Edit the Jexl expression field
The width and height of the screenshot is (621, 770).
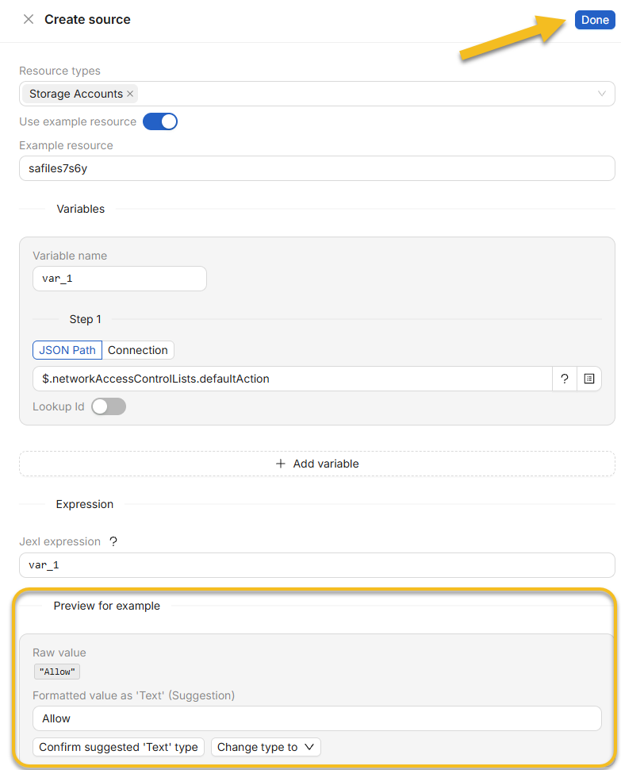pyautogui.click(x=317, y=565)
